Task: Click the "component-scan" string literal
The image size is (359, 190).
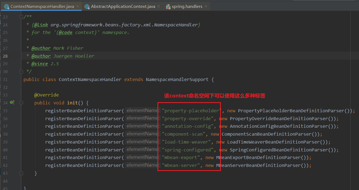Action: point(184,134)
